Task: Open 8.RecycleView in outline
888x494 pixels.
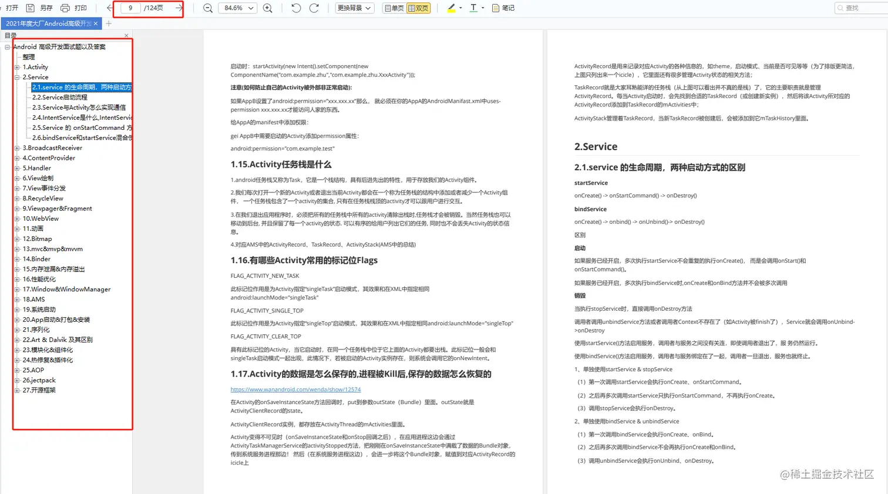Action: point(43,199)
